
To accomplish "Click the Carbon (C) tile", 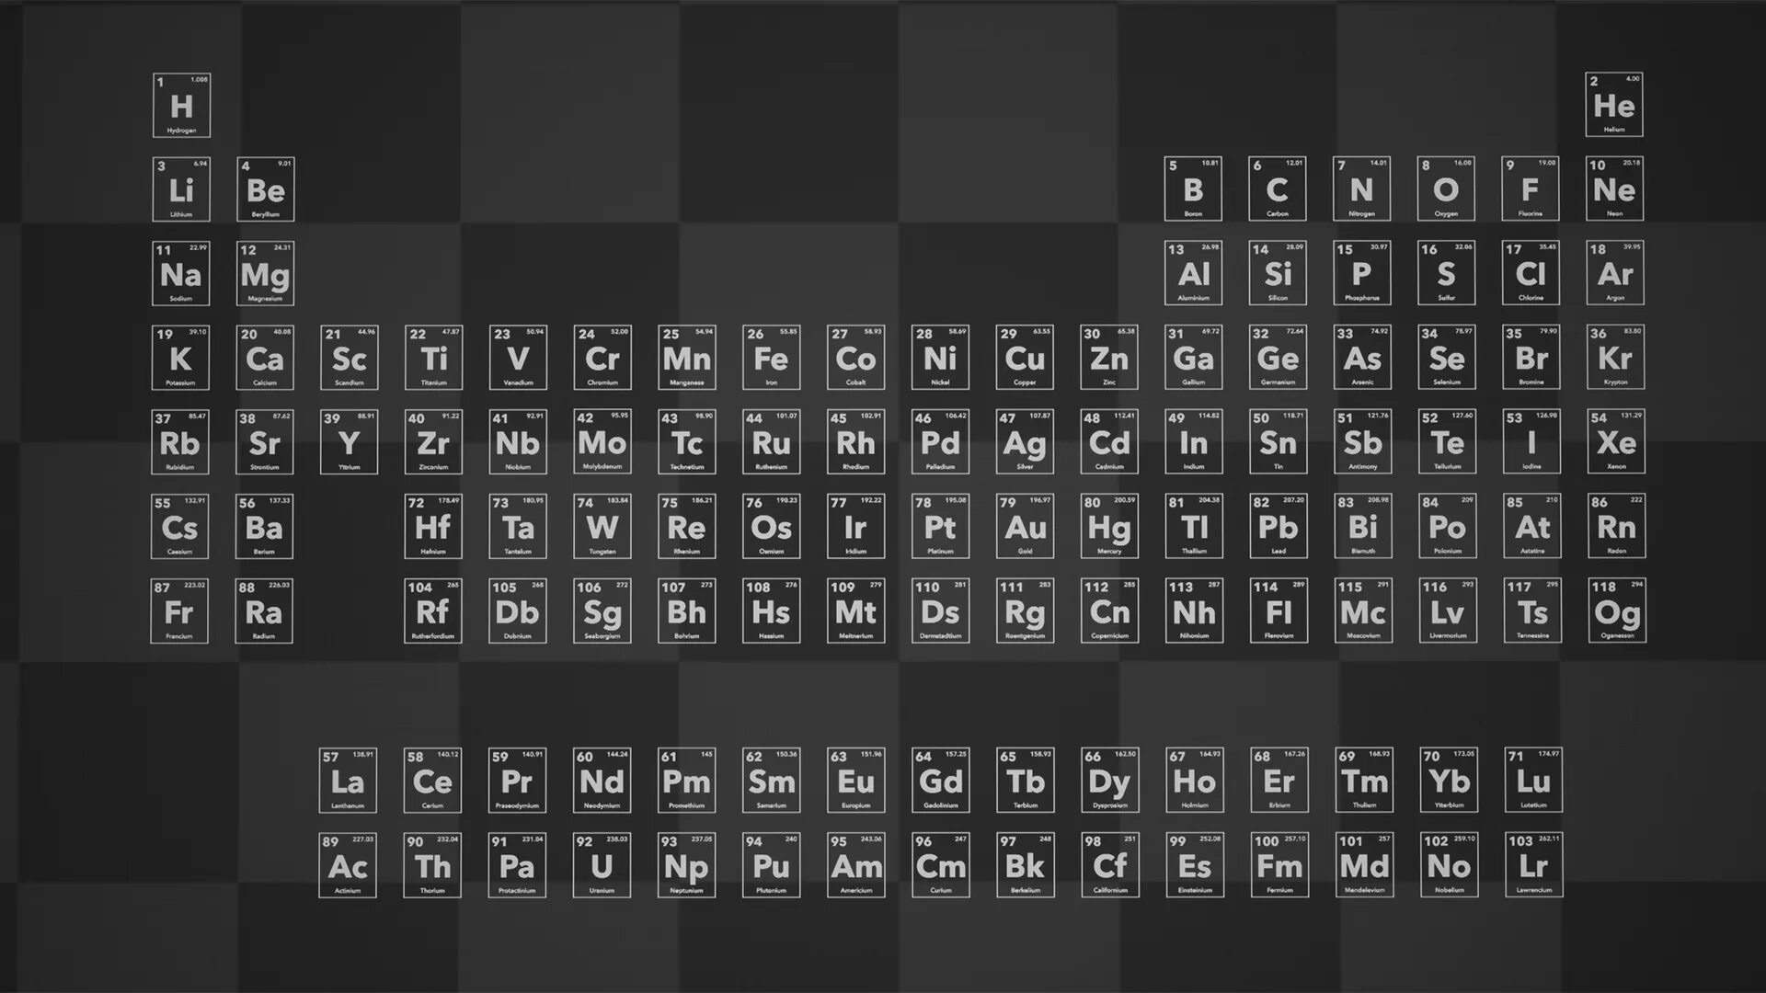I will click(x=1277, y=189).
